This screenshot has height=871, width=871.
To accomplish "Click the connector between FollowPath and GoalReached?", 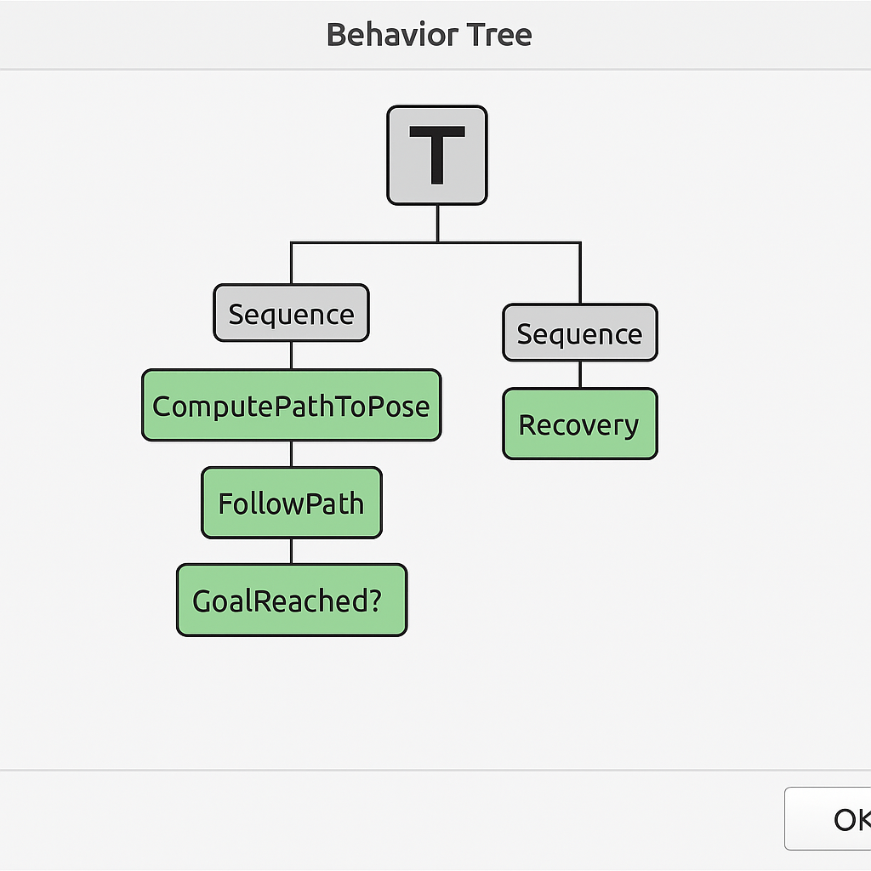I will [x=292, y=551].
